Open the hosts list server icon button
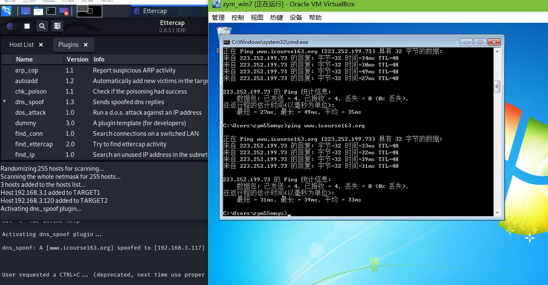The image size is (548, 285). 57,26
